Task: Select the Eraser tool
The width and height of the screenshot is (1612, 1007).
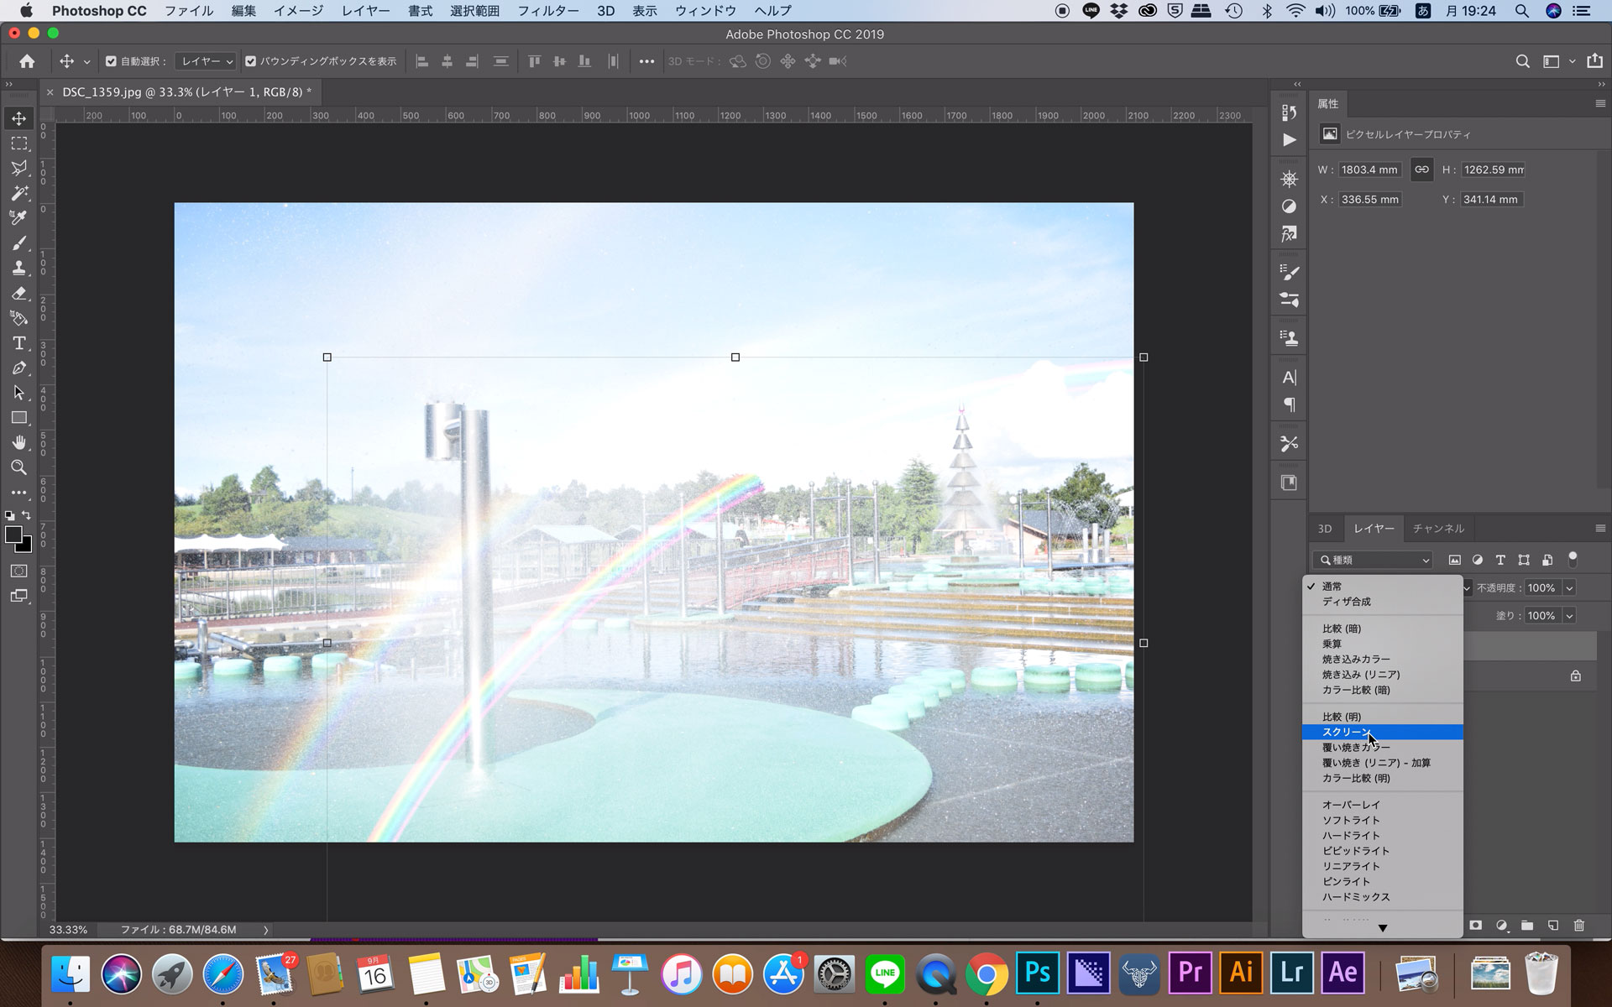Action: (x=19, y=294)
